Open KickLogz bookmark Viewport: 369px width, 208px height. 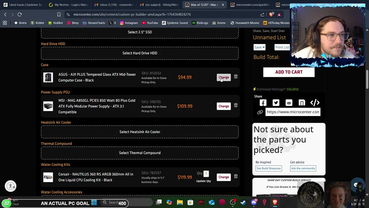[200, 23]
